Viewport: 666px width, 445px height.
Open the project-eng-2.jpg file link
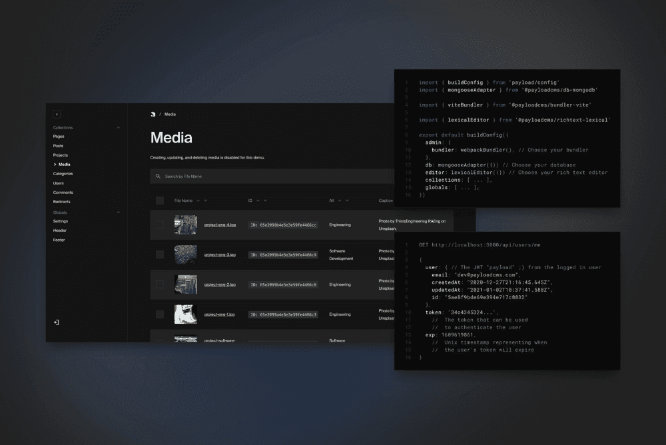(220, 284)
